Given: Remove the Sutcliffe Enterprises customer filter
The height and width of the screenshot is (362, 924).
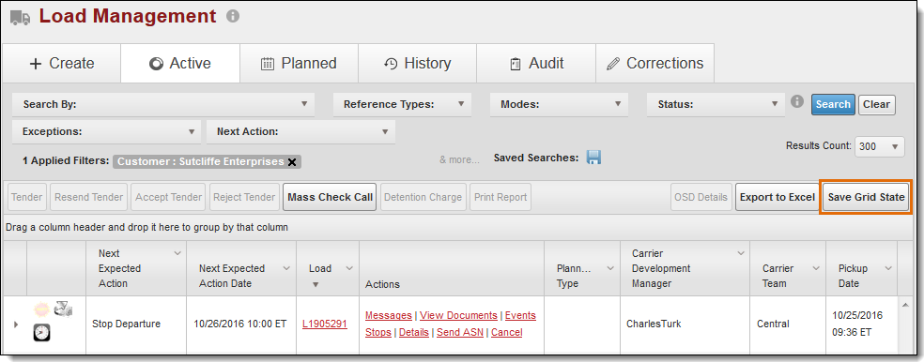Looking at the screenshot, I should pyautogui.click(x=292, y=162).
